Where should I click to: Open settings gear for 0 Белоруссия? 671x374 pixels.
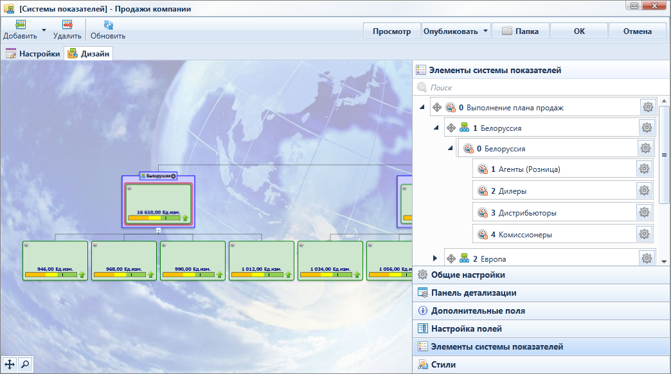645,148
